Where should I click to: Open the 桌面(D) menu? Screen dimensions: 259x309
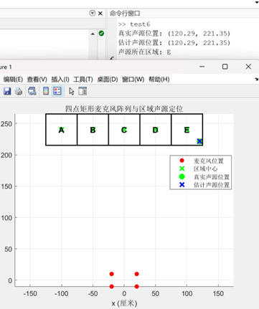[x=108, y=80]
